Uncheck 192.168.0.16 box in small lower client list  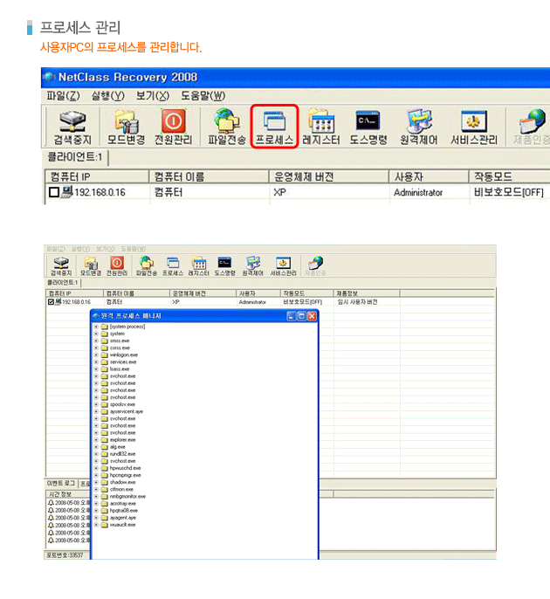(x=51, y=302)
